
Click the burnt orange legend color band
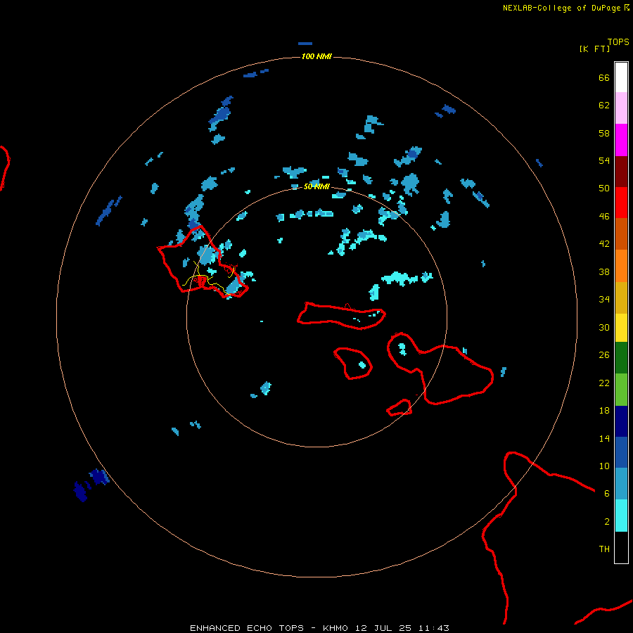[621, 234]
